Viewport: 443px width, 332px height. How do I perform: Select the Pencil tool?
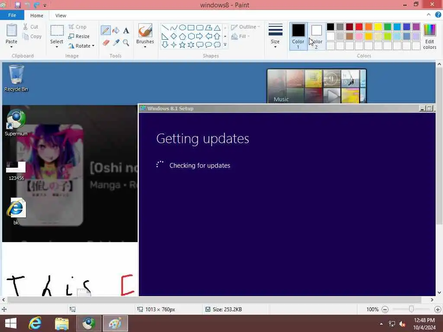[x=106, y=30]
